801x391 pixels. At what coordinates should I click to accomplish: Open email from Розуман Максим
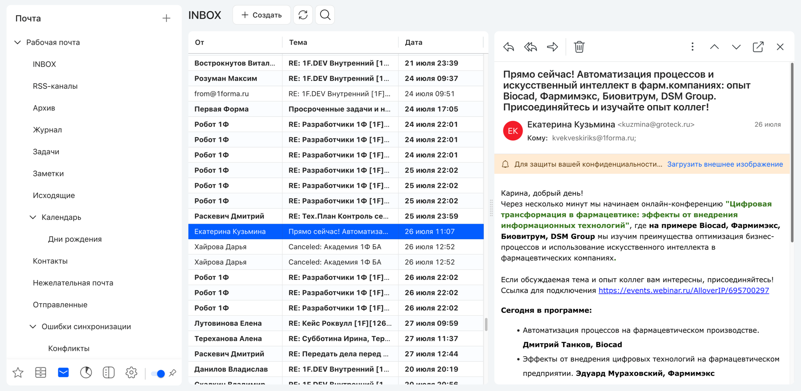click(x=336, y=78)
